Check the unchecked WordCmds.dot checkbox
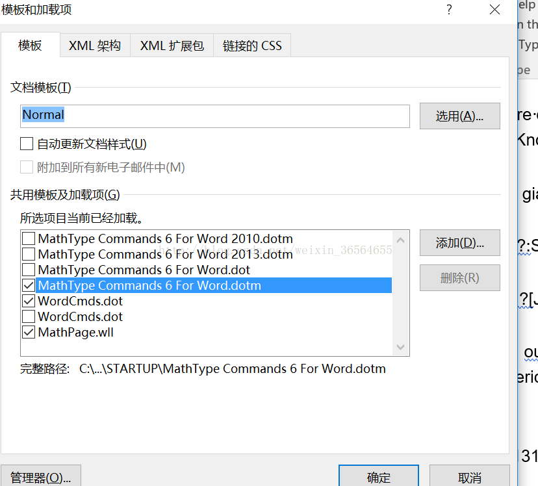 click(29, 316)
